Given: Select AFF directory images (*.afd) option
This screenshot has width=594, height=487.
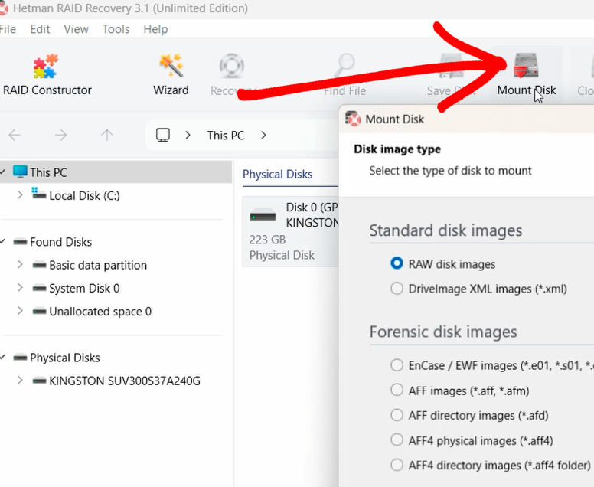Looking at the screenshot, I should pos(397,415).
